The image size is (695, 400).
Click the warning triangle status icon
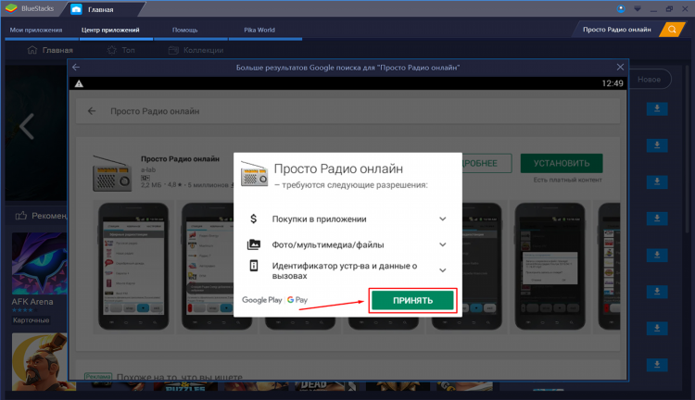pyautogui.click(x=79, y=83)
